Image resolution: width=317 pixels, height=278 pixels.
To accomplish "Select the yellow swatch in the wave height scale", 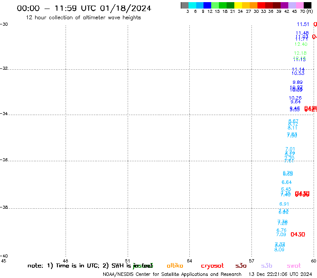I will (x=238, y=5).
